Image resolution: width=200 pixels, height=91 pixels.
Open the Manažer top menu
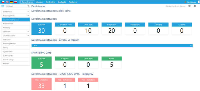tap(39, 2)
